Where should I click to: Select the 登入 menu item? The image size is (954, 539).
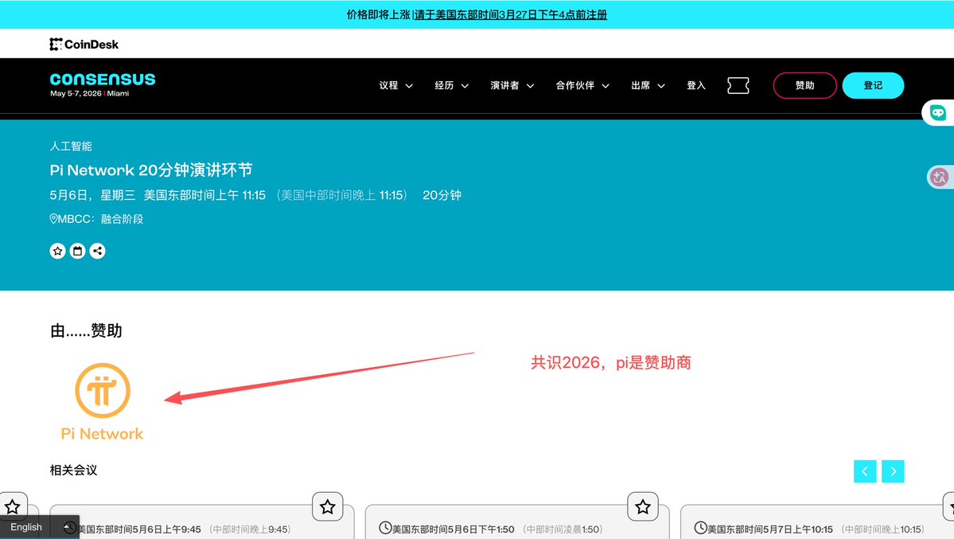[x=695, y=85]
